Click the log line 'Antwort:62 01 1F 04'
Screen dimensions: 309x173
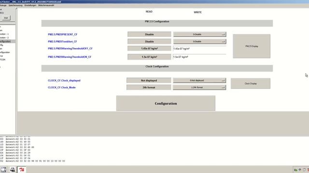[x=15, y=158]
